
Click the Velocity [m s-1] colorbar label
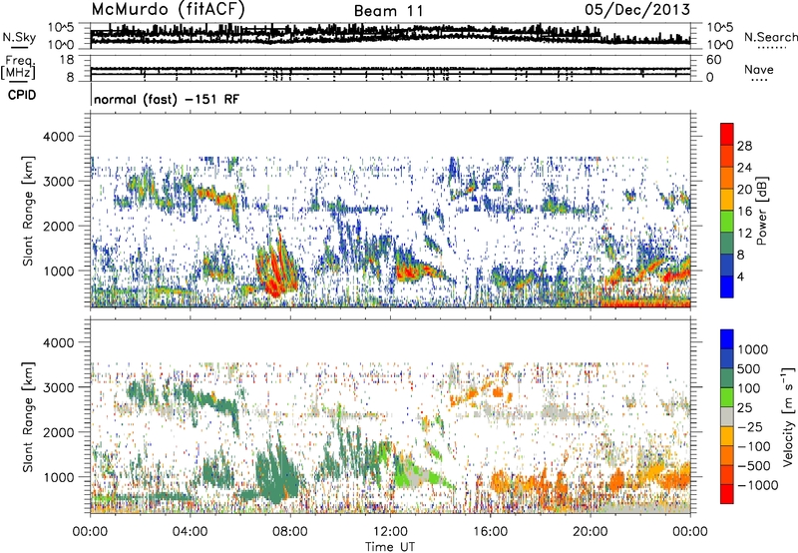788,417
